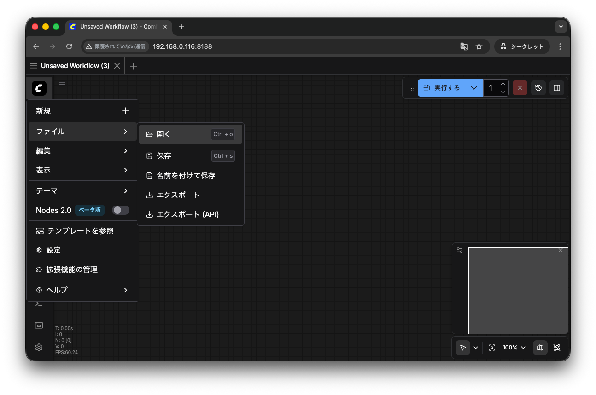
Task: Select エクスポート (API) entry
Action: [191, 214]
